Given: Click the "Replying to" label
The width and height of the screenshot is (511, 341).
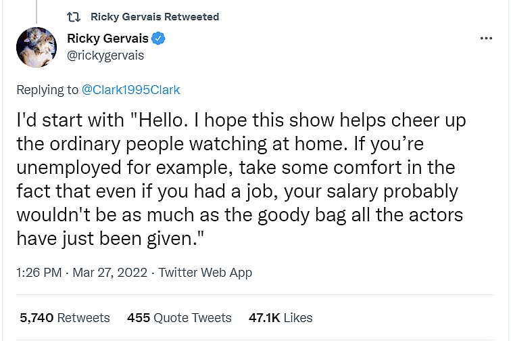Looking at the screenshot, I should tap(47, 89).
